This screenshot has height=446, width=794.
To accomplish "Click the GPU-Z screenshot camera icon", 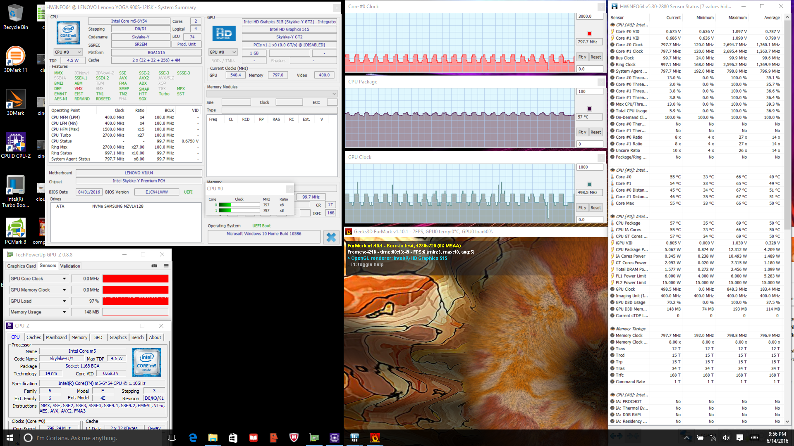I will click(154, 266).
